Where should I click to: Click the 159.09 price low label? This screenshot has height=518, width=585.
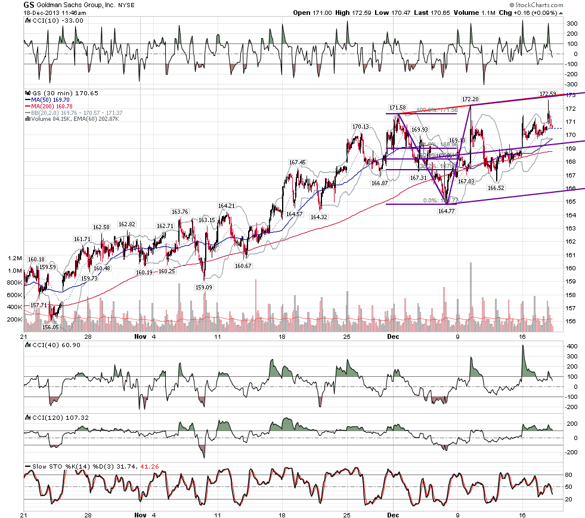click(x=204, y=288)
